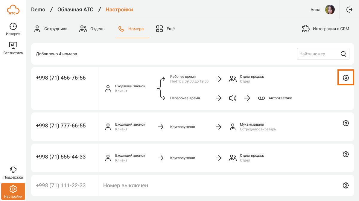359x201 pixels.
Task: Open settings gear for number 777-66-55
Action: click(x=346, y=123)
